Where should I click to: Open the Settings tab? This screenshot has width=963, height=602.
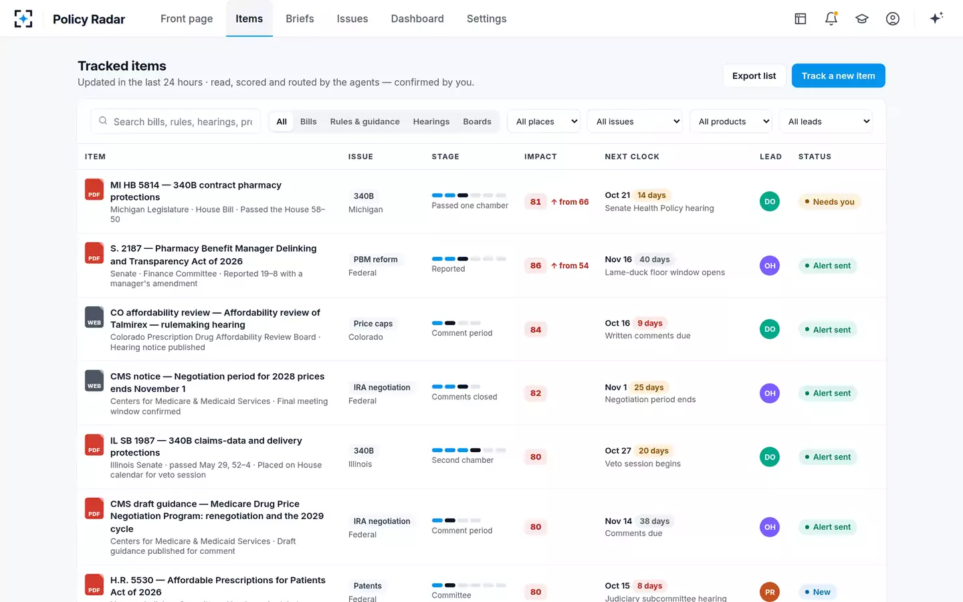tap(487, 19)
